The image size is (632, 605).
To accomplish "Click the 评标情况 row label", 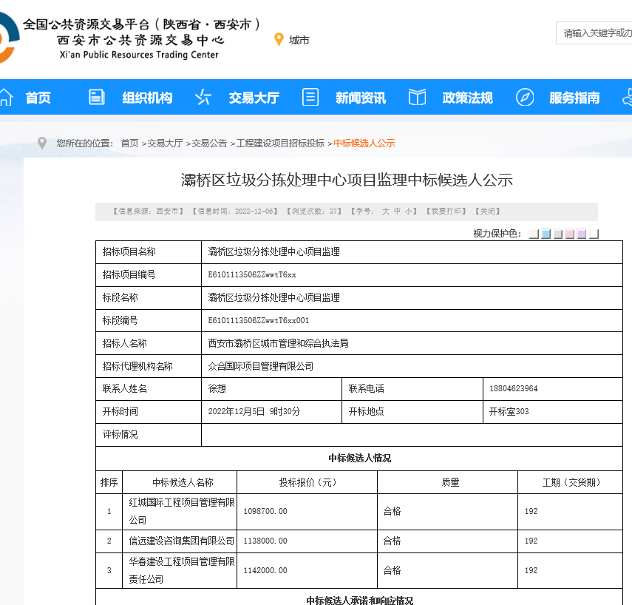I will point(120,434).
